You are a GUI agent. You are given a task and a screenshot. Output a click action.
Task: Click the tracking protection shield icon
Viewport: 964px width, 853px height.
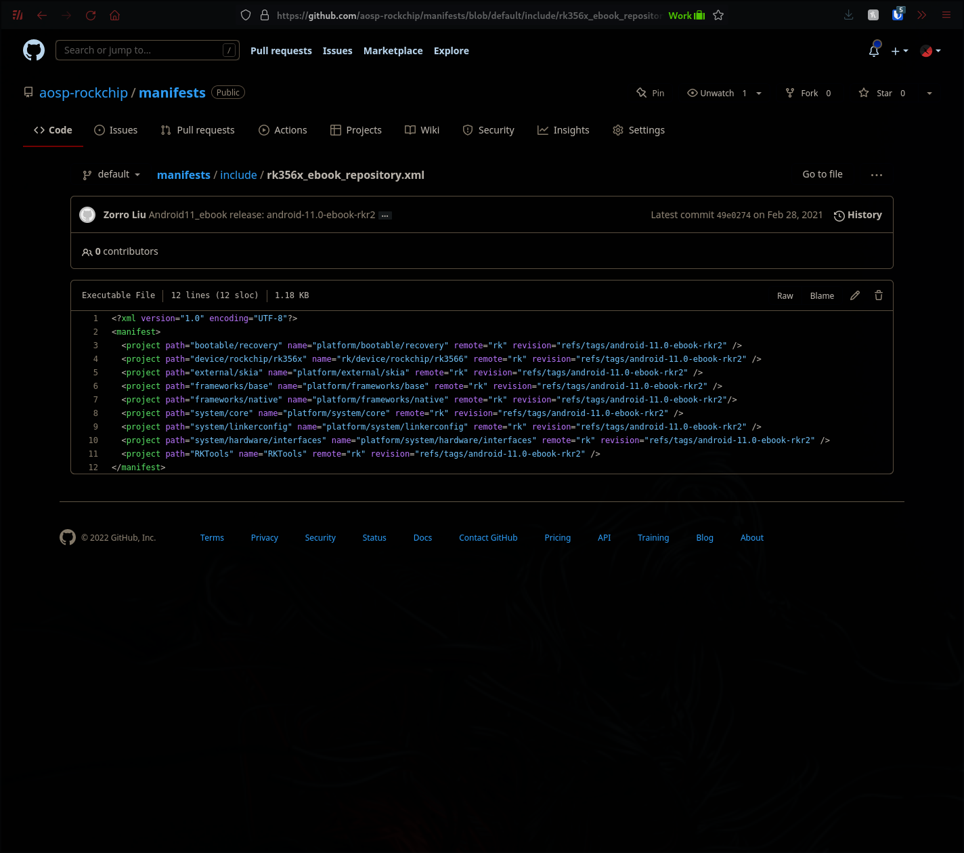246,15
